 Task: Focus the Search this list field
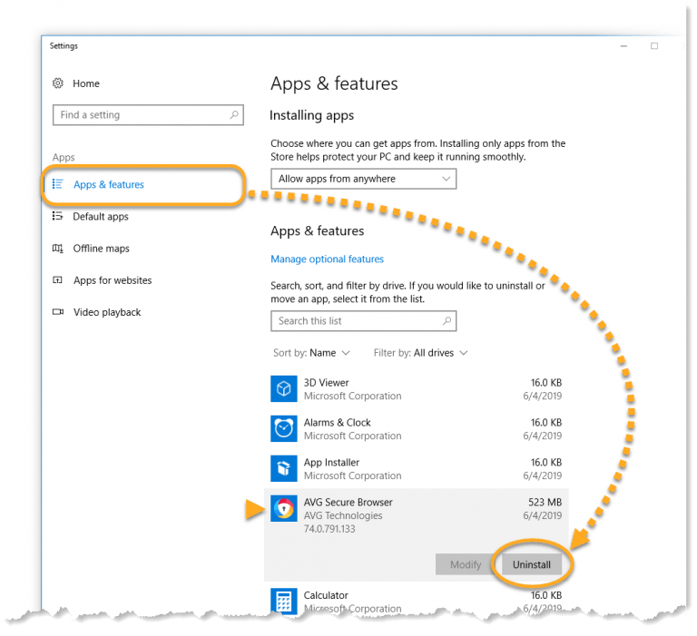click(363, 320)
